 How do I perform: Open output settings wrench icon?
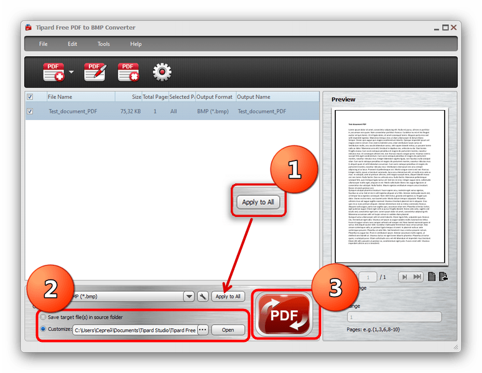203,297
